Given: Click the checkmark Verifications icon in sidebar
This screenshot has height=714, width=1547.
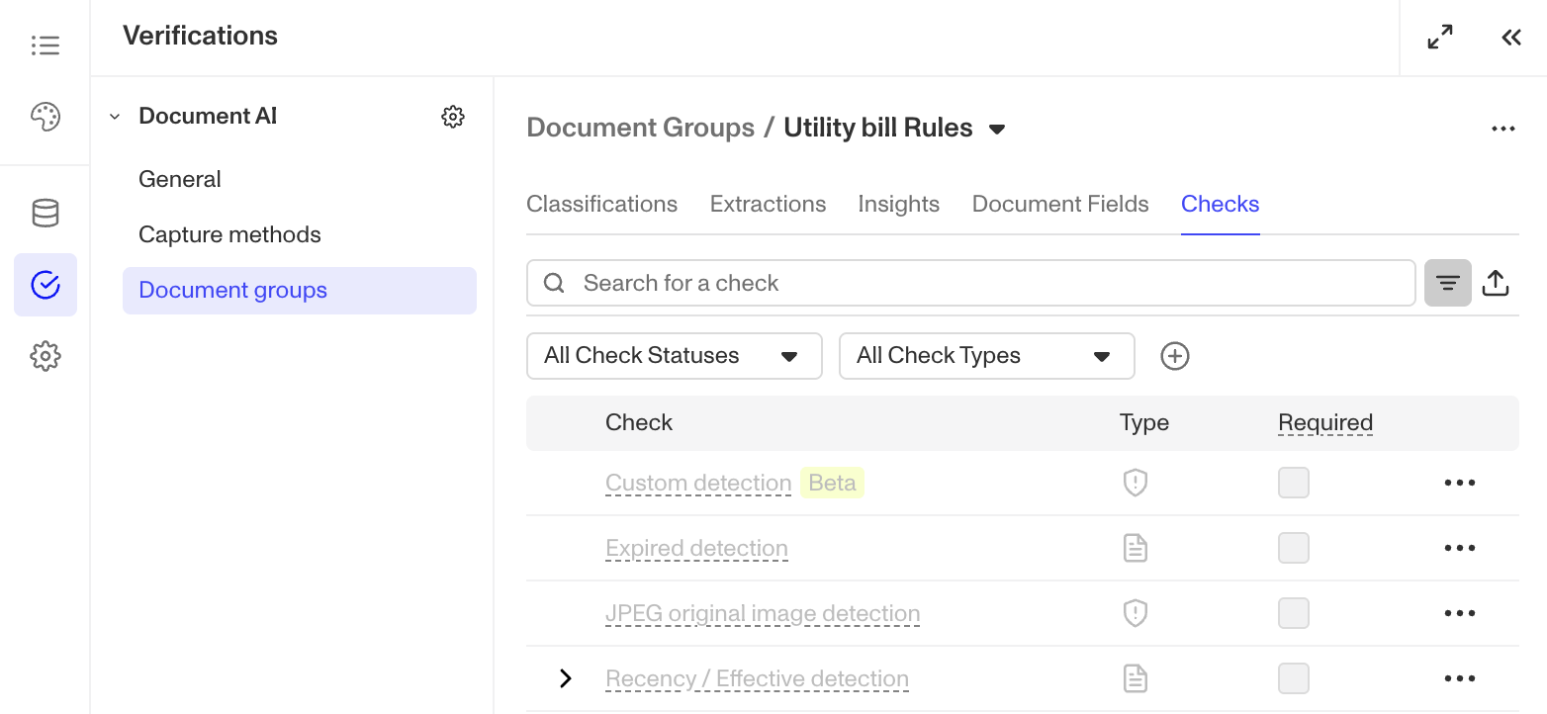Looking at the screenshot, I should [x=45, y=285].
